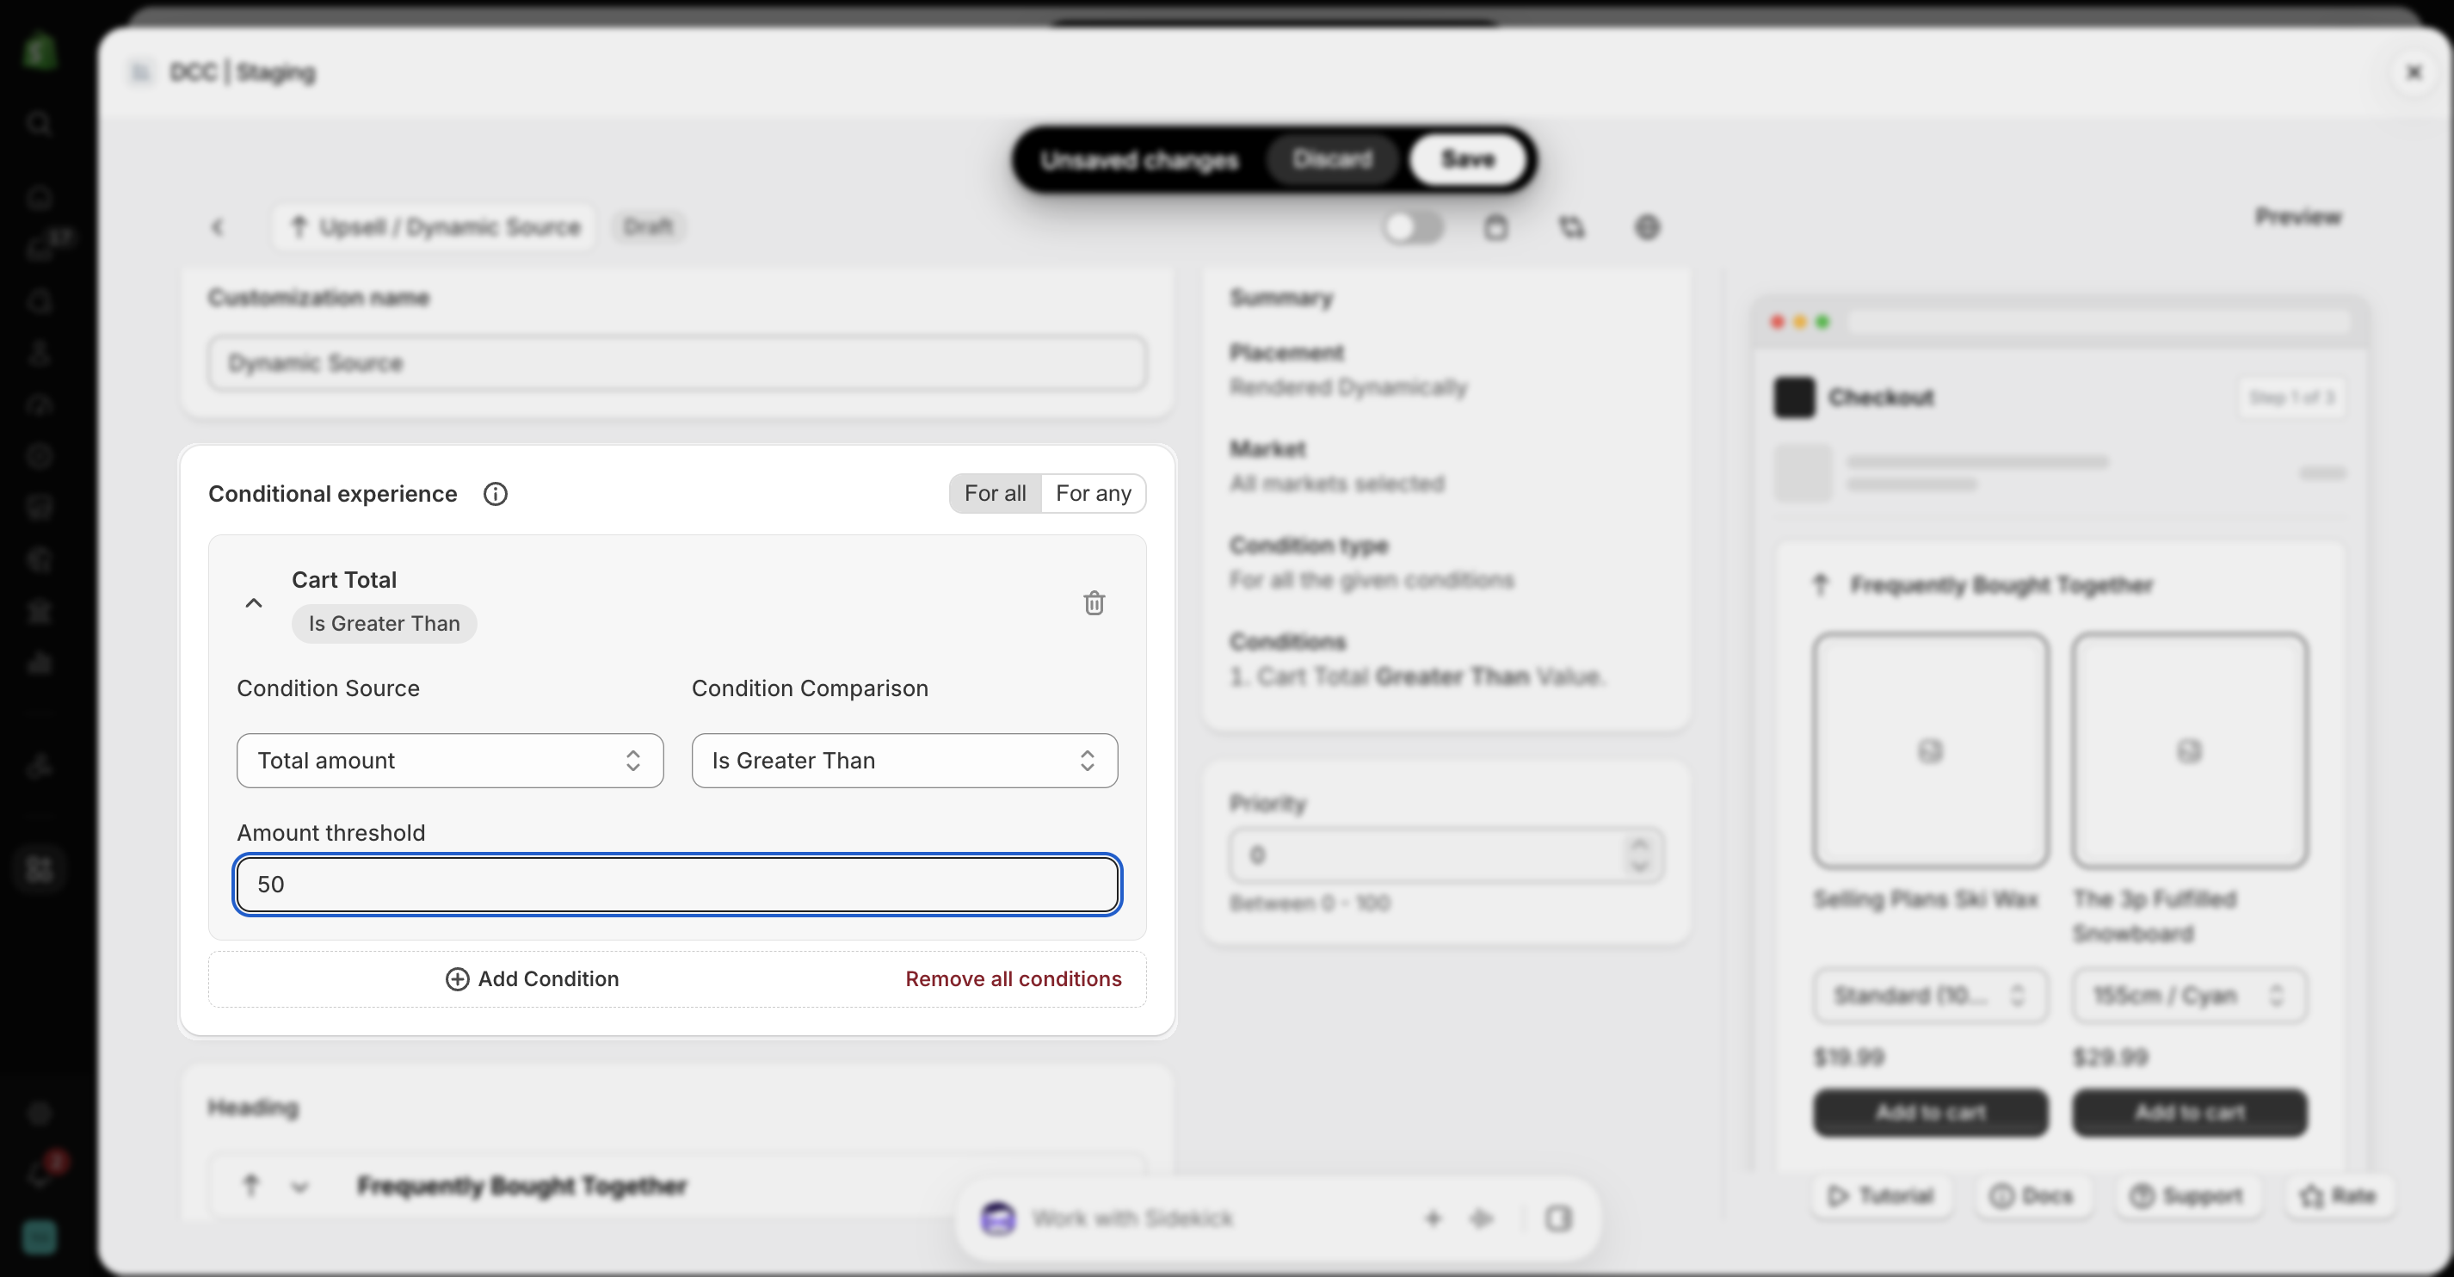Click the home icon in the sidebar
Screen dimensions: 2454x1277
click(39, 197)
